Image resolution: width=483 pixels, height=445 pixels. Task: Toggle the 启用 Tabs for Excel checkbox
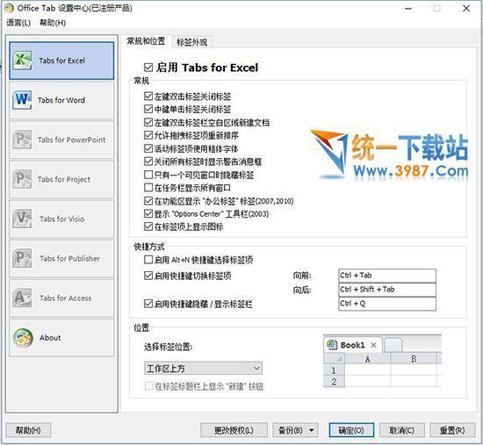point(148,68)
